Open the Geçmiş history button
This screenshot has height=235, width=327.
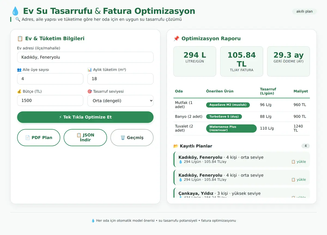tap(132, 138)
